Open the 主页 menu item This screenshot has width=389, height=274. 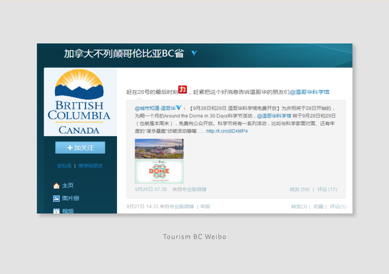coord(68,185)
